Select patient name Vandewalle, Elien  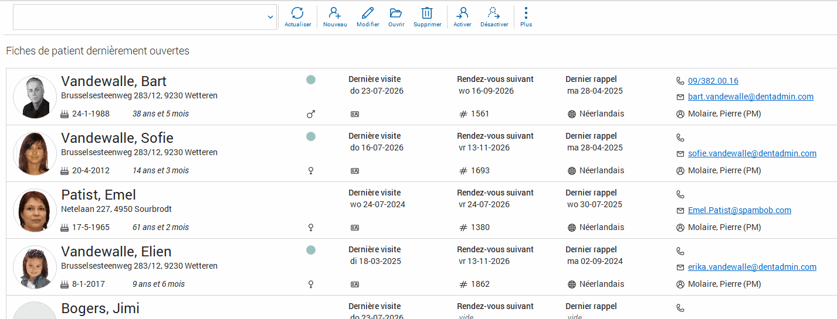(116, 252)
